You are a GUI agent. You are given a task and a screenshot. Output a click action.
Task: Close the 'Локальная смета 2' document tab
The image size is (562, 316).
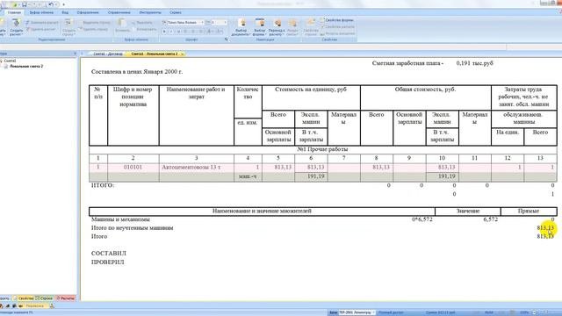tap(182, 54)
